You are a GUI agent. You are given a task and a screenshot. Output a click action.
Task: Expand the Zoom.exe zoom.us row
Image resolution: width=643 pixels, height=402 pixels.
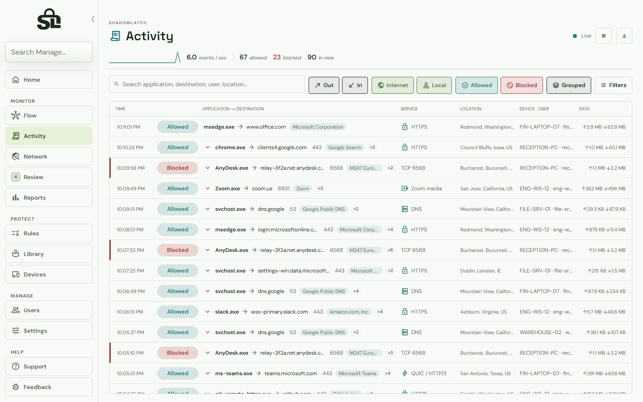[208, 188]
